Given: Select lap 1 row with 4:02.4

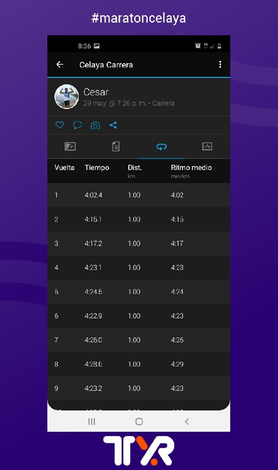Looking at the screenshot, I should pyautogui.click(x=139, y=195).
